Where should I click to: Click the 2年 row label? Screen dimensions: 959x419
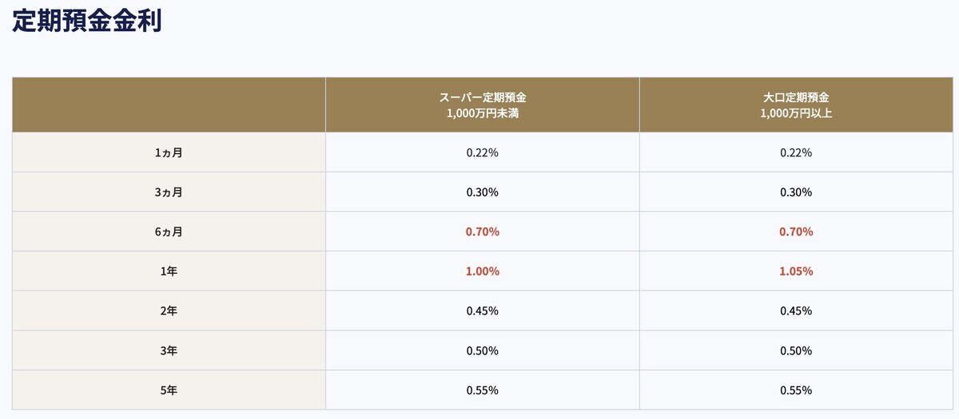pos(169,311)
